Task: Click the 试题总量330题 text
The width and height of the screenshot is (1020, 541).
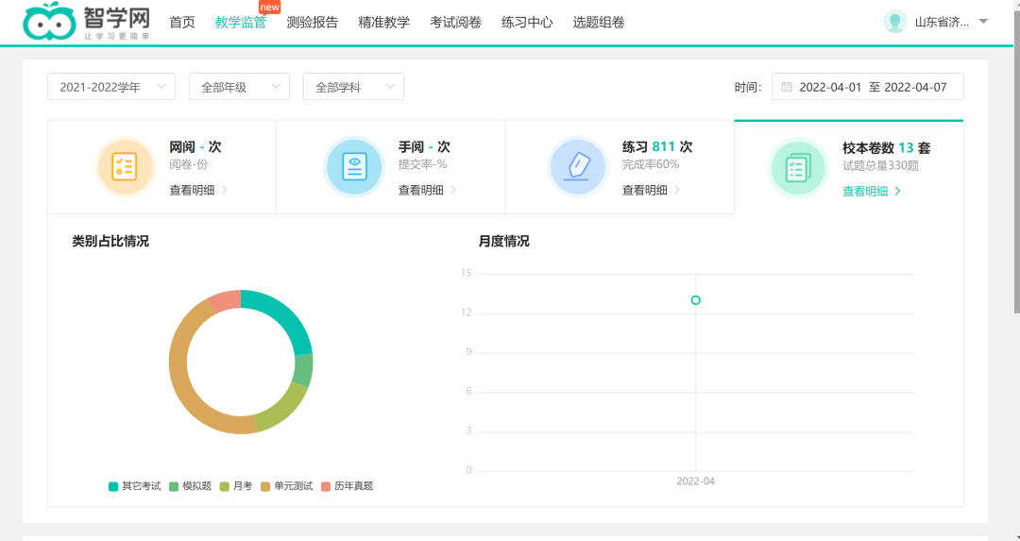Action: point(881,166)
